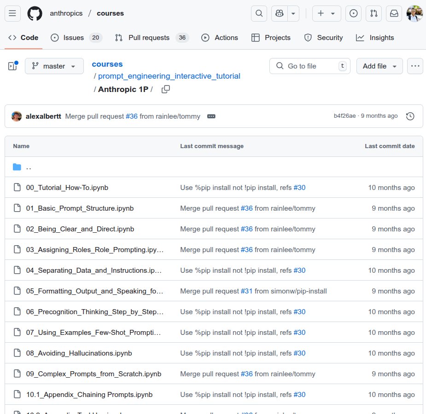Image resolution: width=426 pixels, height=414 pixels.
Task: Open 04_Separating_Data_and_Instructions notebook
Action: [94, 270]
